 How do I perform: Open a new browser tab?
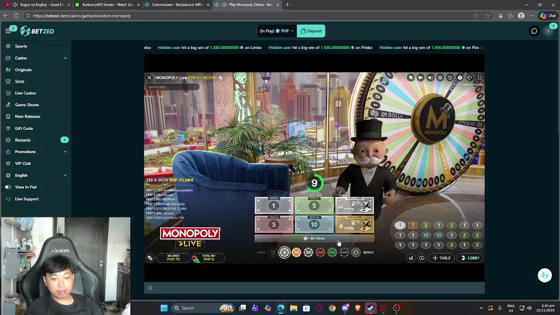point(287,4)
